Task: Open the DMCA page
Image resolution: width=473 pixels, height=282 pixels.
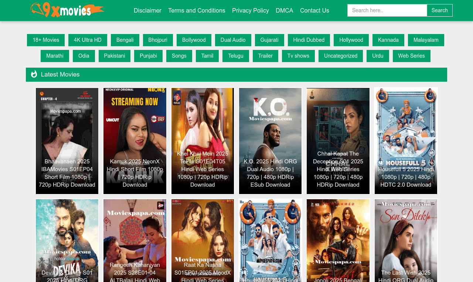Action: [x=284, y=10]
